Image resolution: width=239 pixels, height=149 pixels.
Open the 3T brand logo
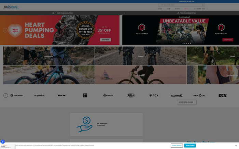coord(85,95)
